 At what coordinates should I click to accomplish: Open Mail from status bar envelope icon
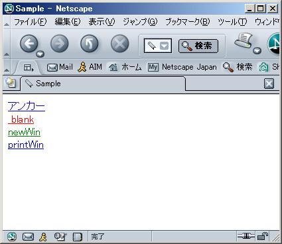28,237
